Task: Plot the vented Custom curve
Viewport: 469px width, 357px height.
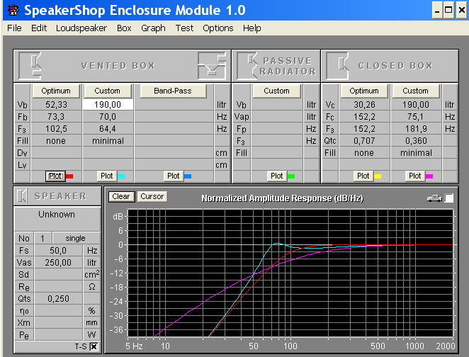Action: tap(107, 176)
